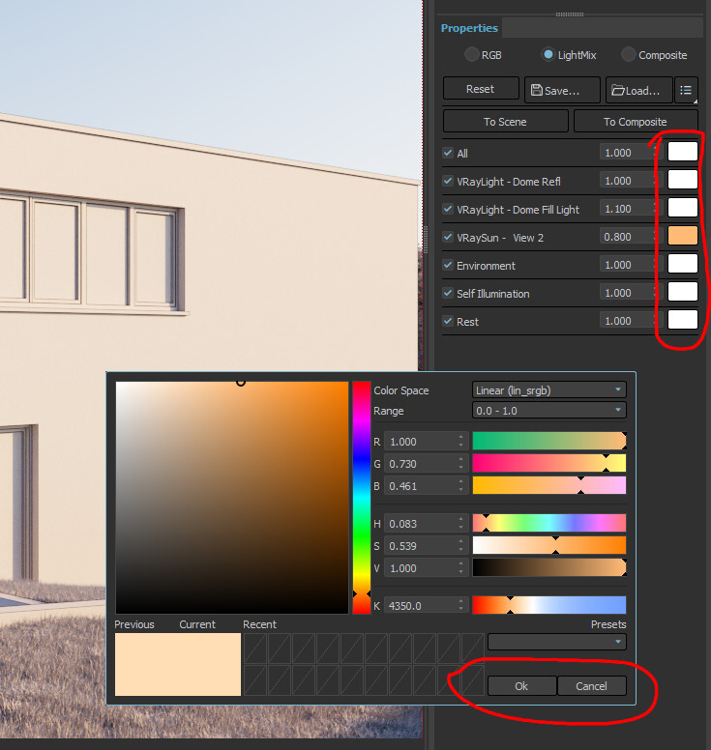Viewport: 711px width, 750px height.
Task: Uncheck the All light checkbox
Action: (448, 153)
